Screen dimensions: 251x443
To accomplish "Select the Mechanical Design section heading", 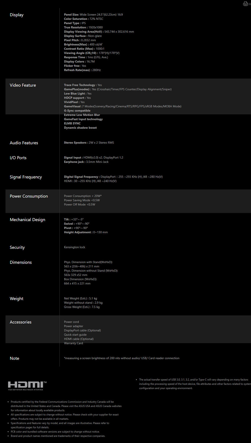I will coord(28,220).
